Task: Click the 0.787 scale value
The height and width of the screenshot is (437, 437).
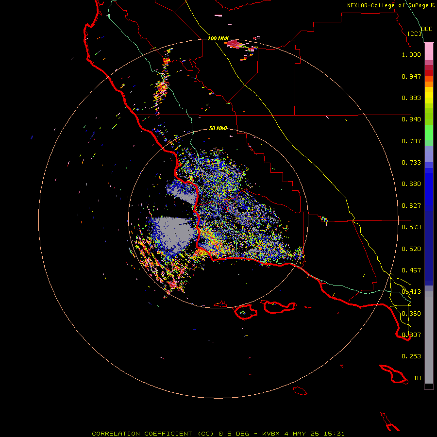Action: click(411, 141)
